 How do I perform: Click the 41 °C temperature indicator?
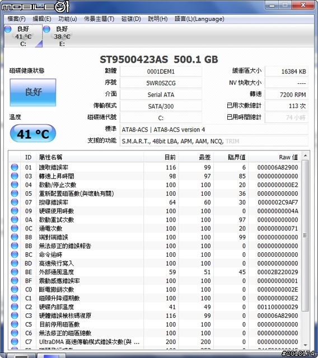pyautogui.click(x=33, y=134)
